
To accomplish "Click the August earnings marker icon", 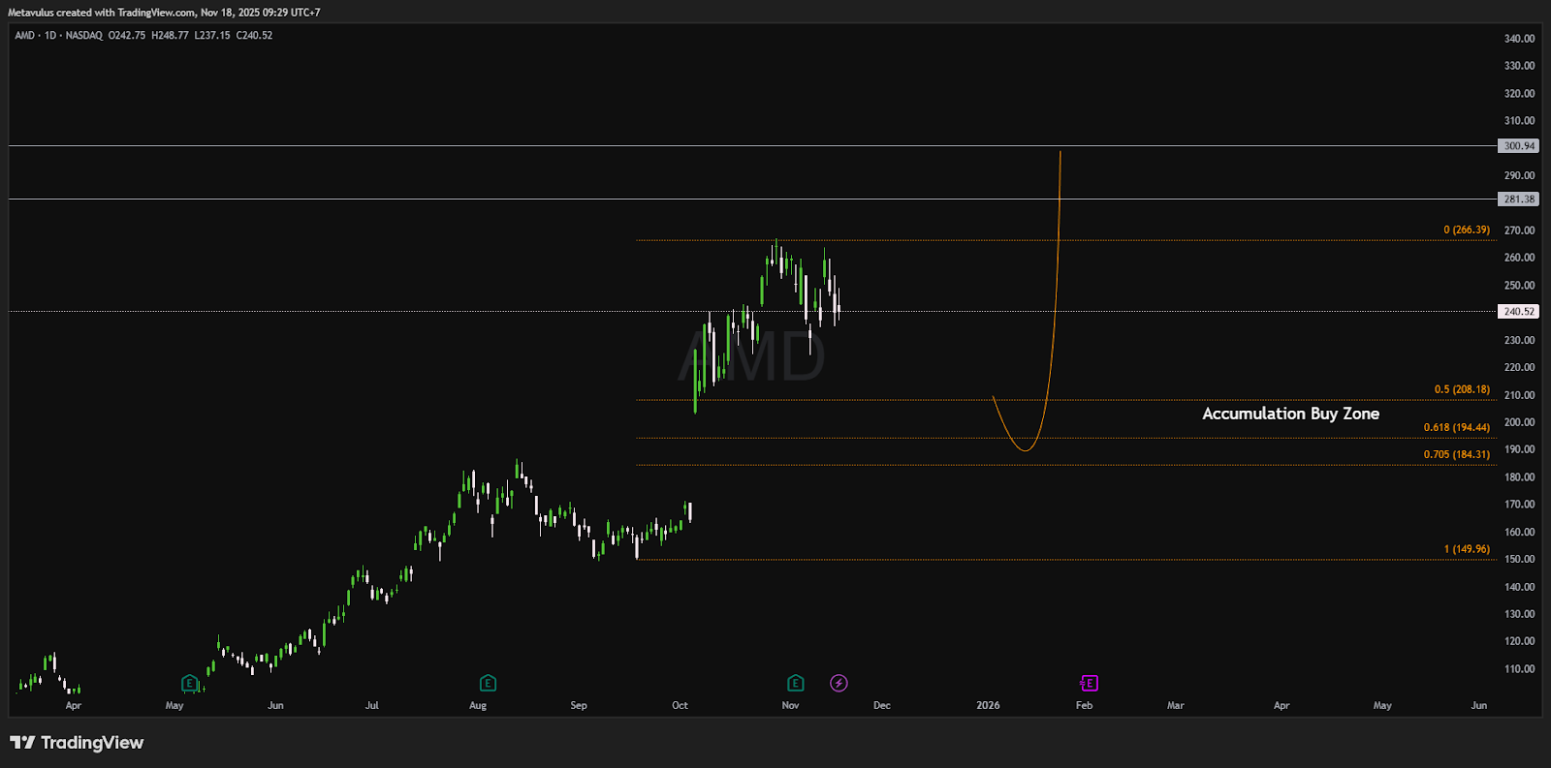I will coord(488,684).
